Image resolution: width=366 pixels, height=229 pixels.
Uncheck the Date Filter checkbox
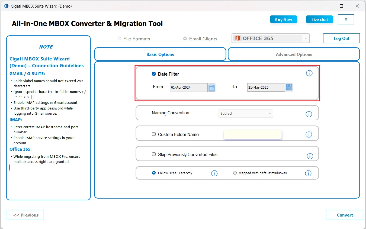click(154, 74)
